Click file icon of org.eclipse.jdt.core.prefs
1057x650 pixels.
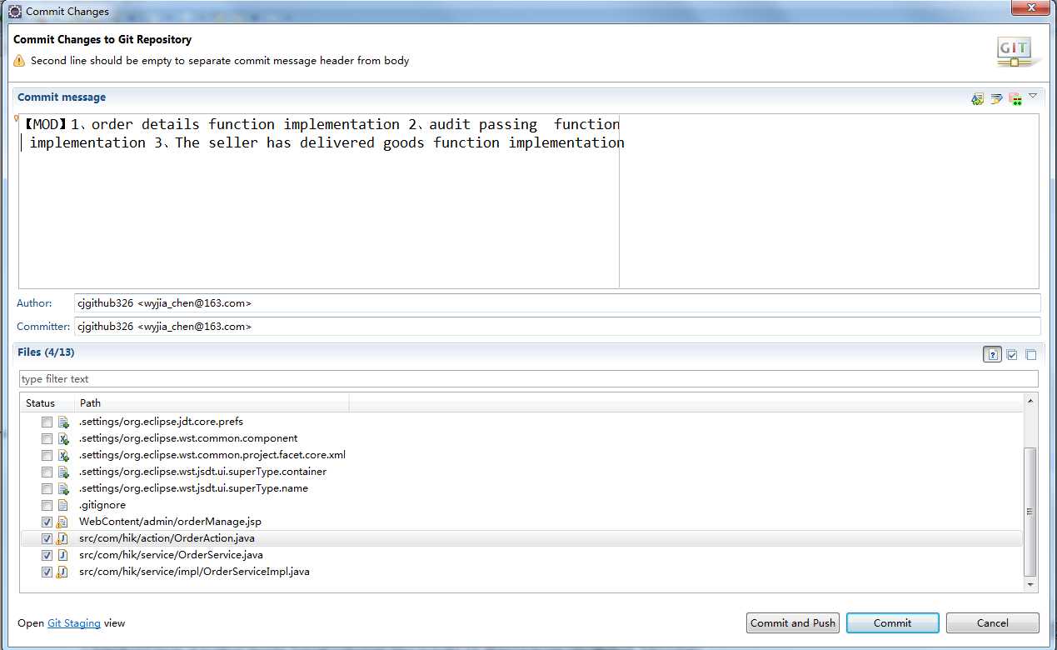click(62, 422)
